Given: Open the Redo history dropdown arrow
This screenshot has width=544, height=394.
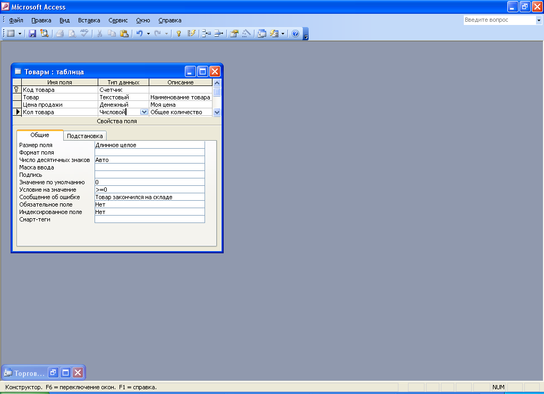Looking at the screenshot, I should coord(166,33).
